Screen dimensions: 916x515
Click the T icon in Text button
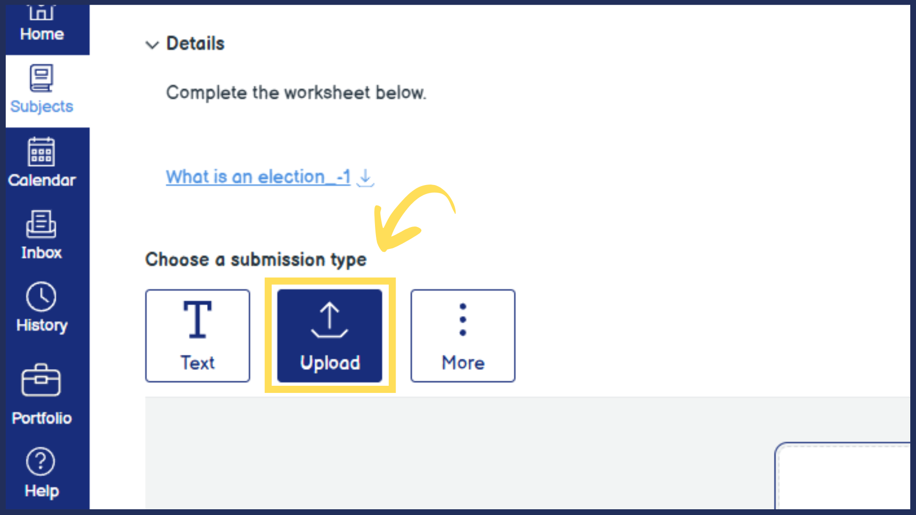pyautogui.click(x=198, y=319)
